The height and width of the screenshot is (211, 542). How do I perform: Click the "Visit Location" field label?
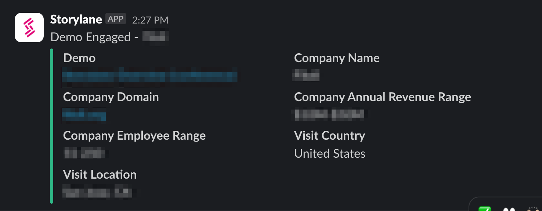coord(100,175)
